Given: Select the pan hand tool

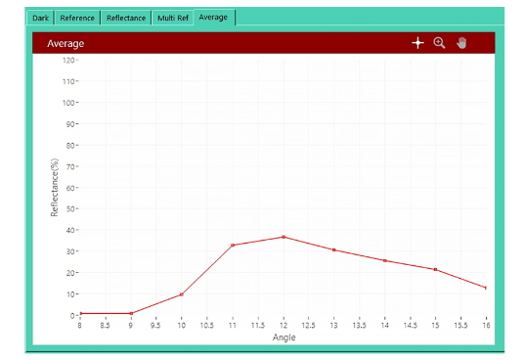Looking at the screenshot, I should [x=461, y=43].
